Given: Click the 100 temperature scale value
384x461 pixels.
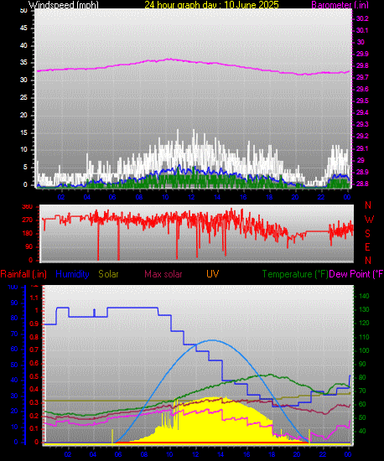Looking at the screenshot, I should 364,350.
